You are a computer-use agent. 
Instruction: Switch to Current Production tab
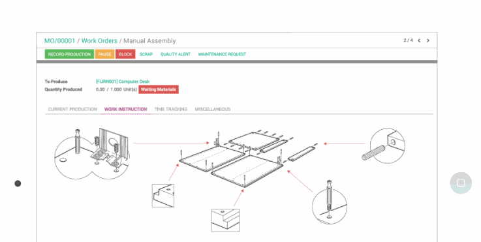point(72,109)
